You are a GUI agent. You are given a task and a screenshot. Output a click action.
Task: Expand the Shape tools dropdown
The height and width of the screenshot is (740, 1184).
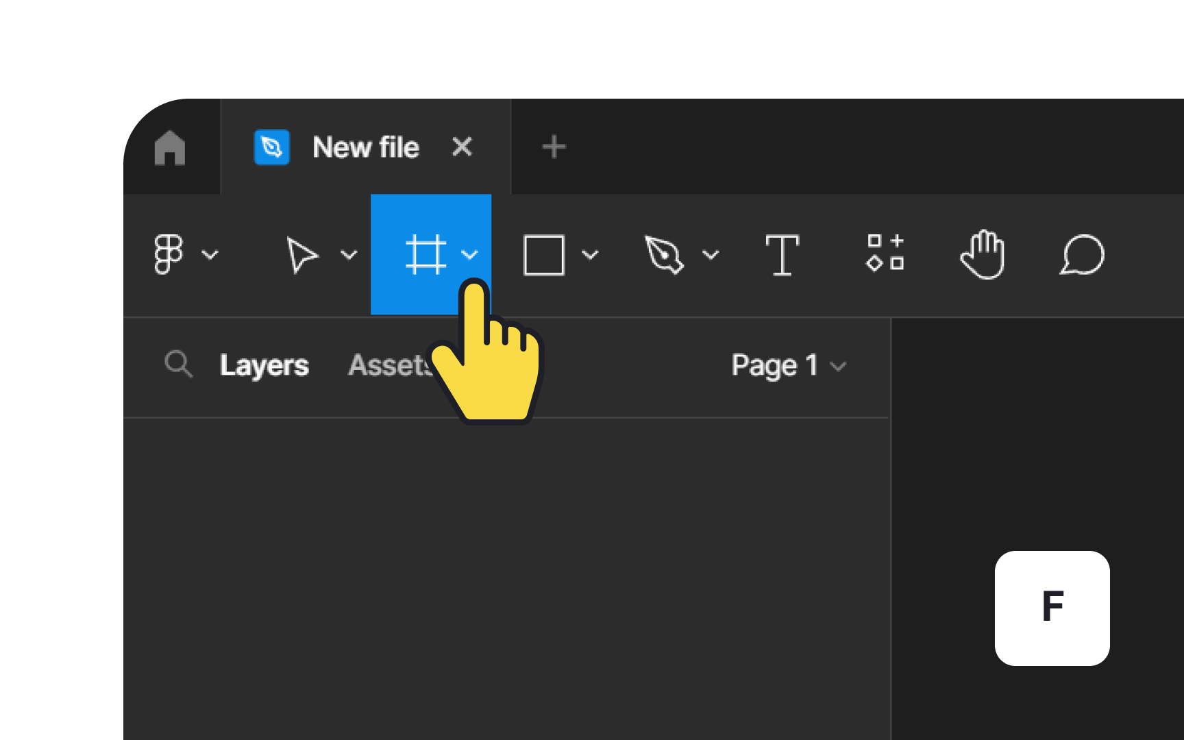pos(591,256)
